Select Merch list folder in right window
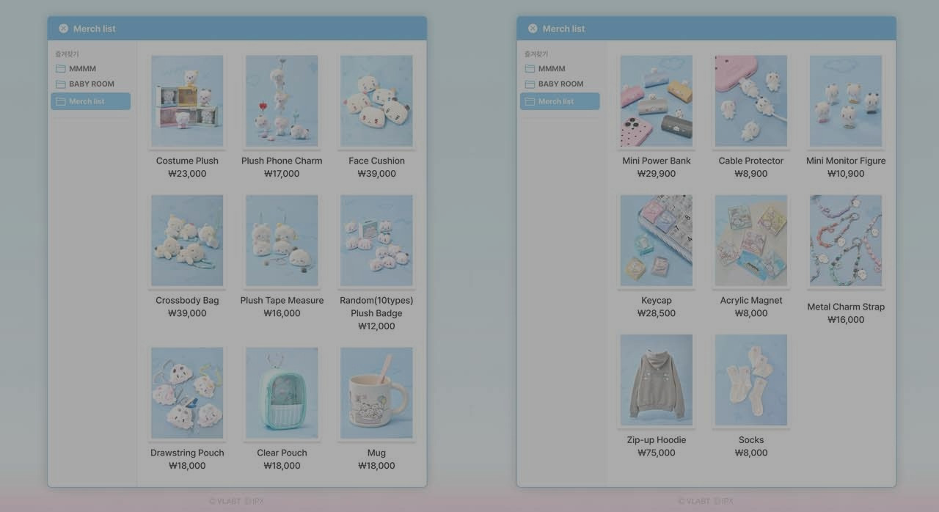The image size is (939, 512). (560, 101)
